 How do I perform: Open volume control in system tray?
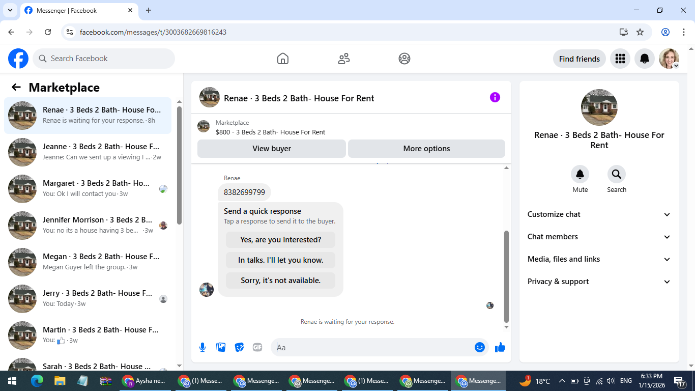point(611,381)
